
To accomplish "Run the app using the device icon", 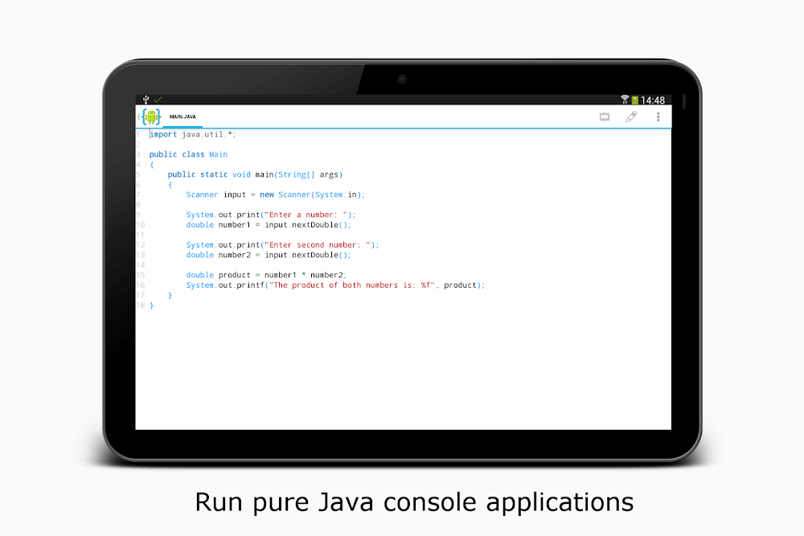I will [604, 117].
